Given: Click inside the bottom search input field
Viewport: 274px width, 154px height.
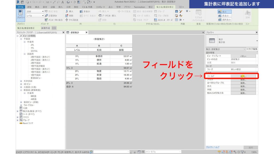Looking at the screenshot, I should 110,151.
